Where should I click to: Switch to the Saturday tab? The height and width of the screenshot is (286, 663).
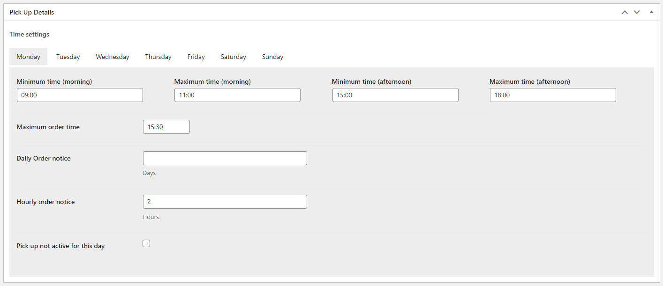(233, 57)
